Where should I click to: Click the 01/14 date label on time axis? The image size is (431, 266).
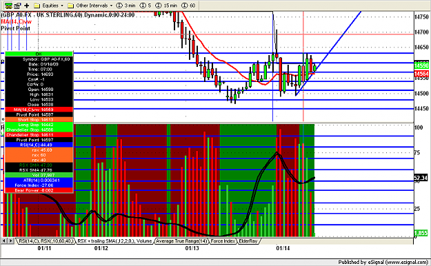point(283,248)
